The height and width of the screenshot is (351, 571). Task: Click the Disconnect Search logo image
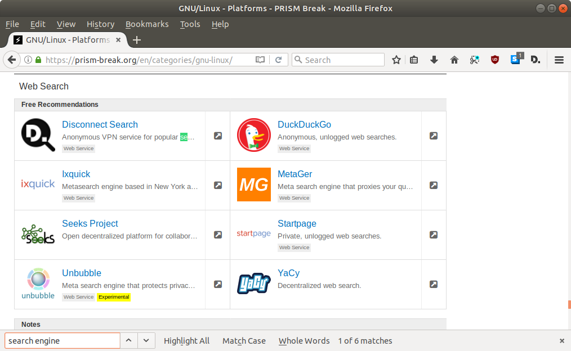tap(38, 135)
